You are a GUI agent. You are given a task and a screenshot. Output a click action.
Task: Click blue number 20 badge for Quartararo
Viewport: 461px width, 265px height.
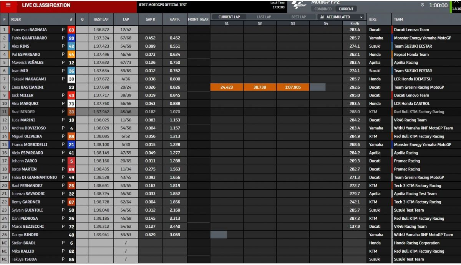[71, 38]
